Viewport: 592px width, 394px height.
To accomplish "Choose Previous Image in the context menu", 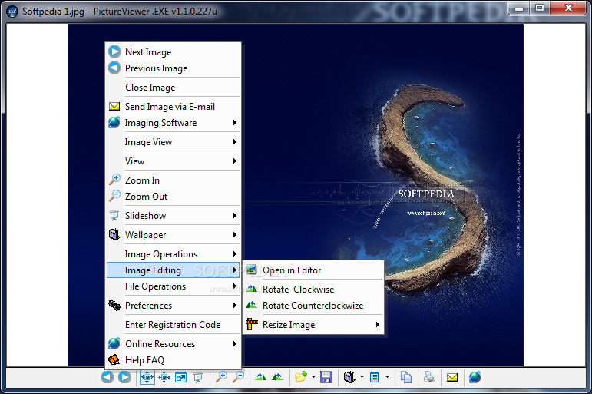I will [x=174, y=68].
